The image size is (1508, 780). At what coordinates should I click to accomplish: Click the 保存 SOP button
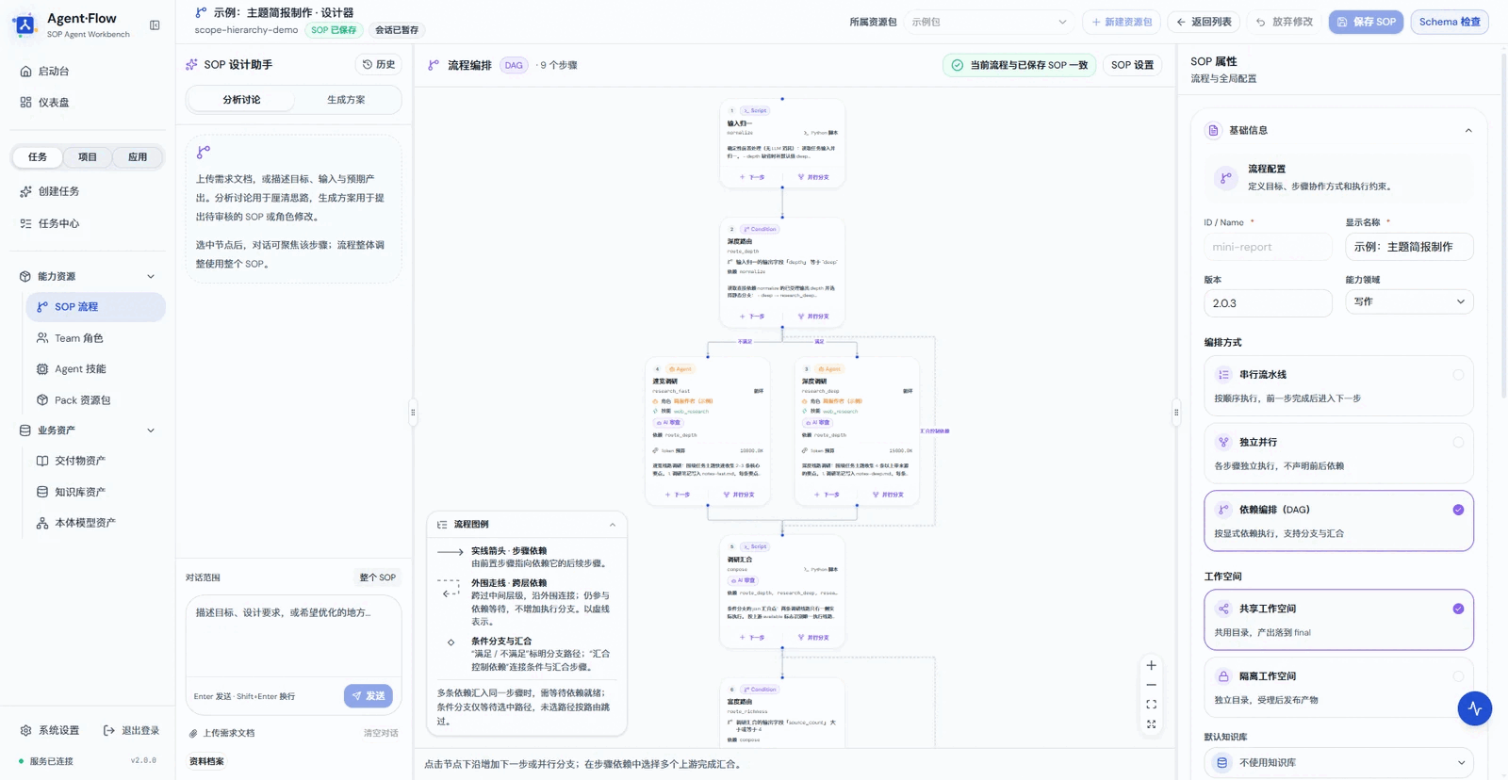click(x=1366, y=22)
